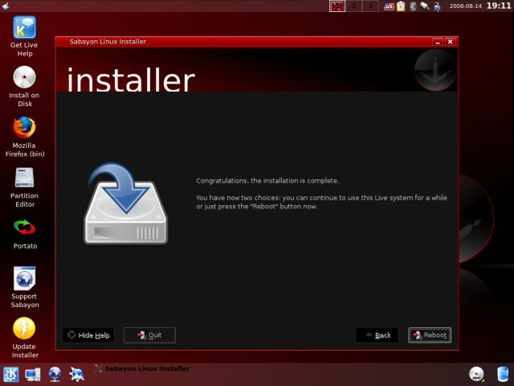Close the Sabayon Linux Installer window
514x386 pixels.
point(450,42)
